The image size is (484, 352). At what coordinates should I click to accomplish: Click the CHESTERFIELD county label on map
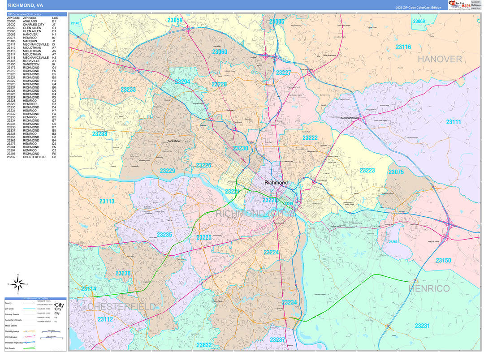pos(121,306)
